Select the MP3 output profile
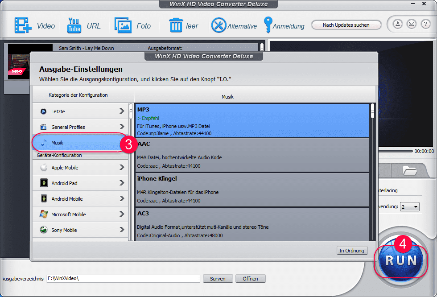Viewport: 437px width, 297px height. pos(252,121)
